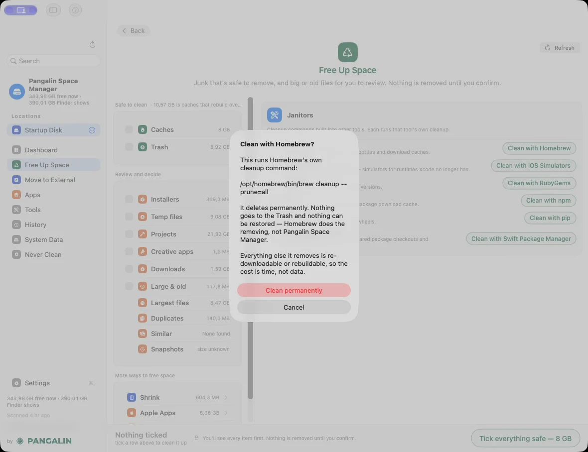Viewport: 588px width, 452px height.
Task: Click the Largest files row icon
Action: click(143, 303)
